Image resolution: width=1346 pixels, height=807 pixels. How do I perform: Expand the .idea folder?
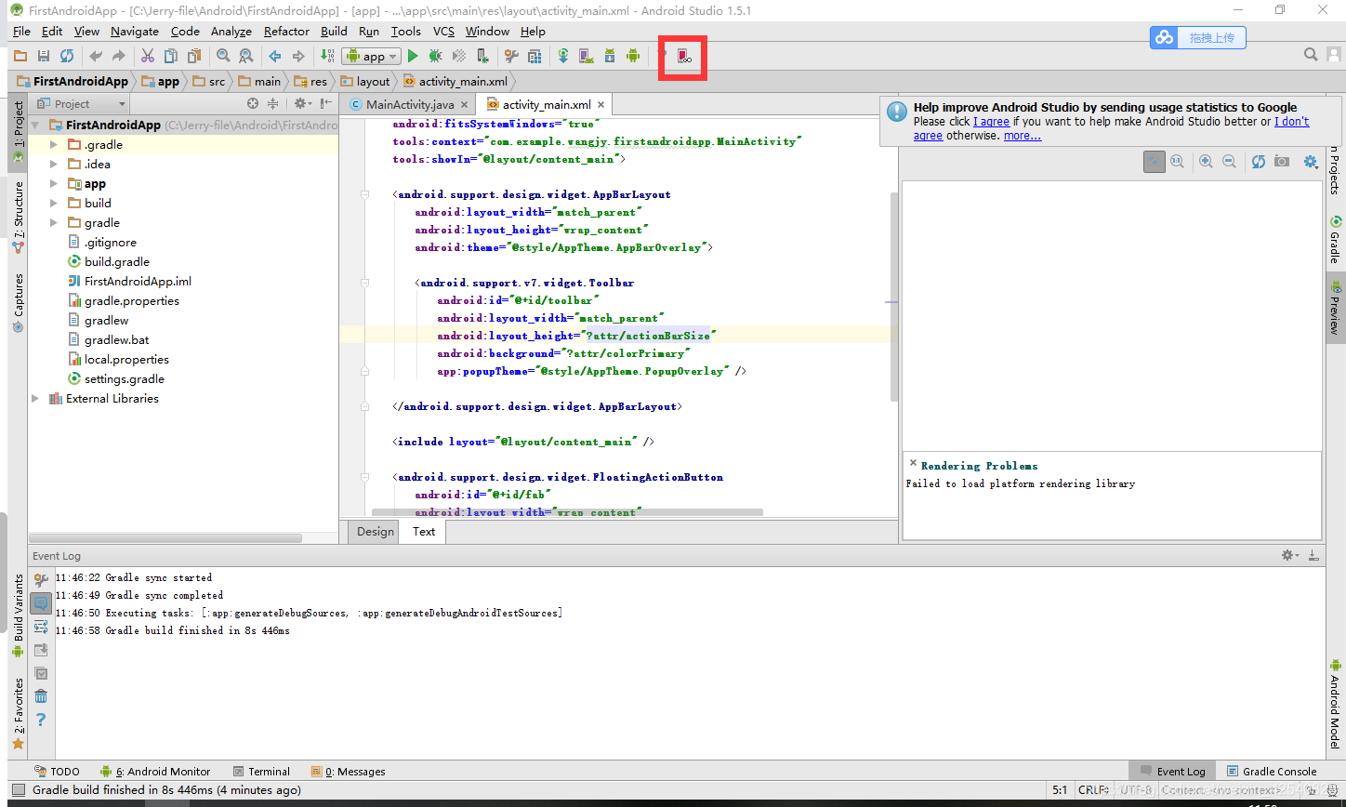54,165
